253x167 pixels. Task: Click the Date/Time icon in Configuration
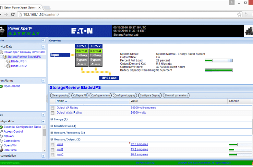(x=1, y=150)
